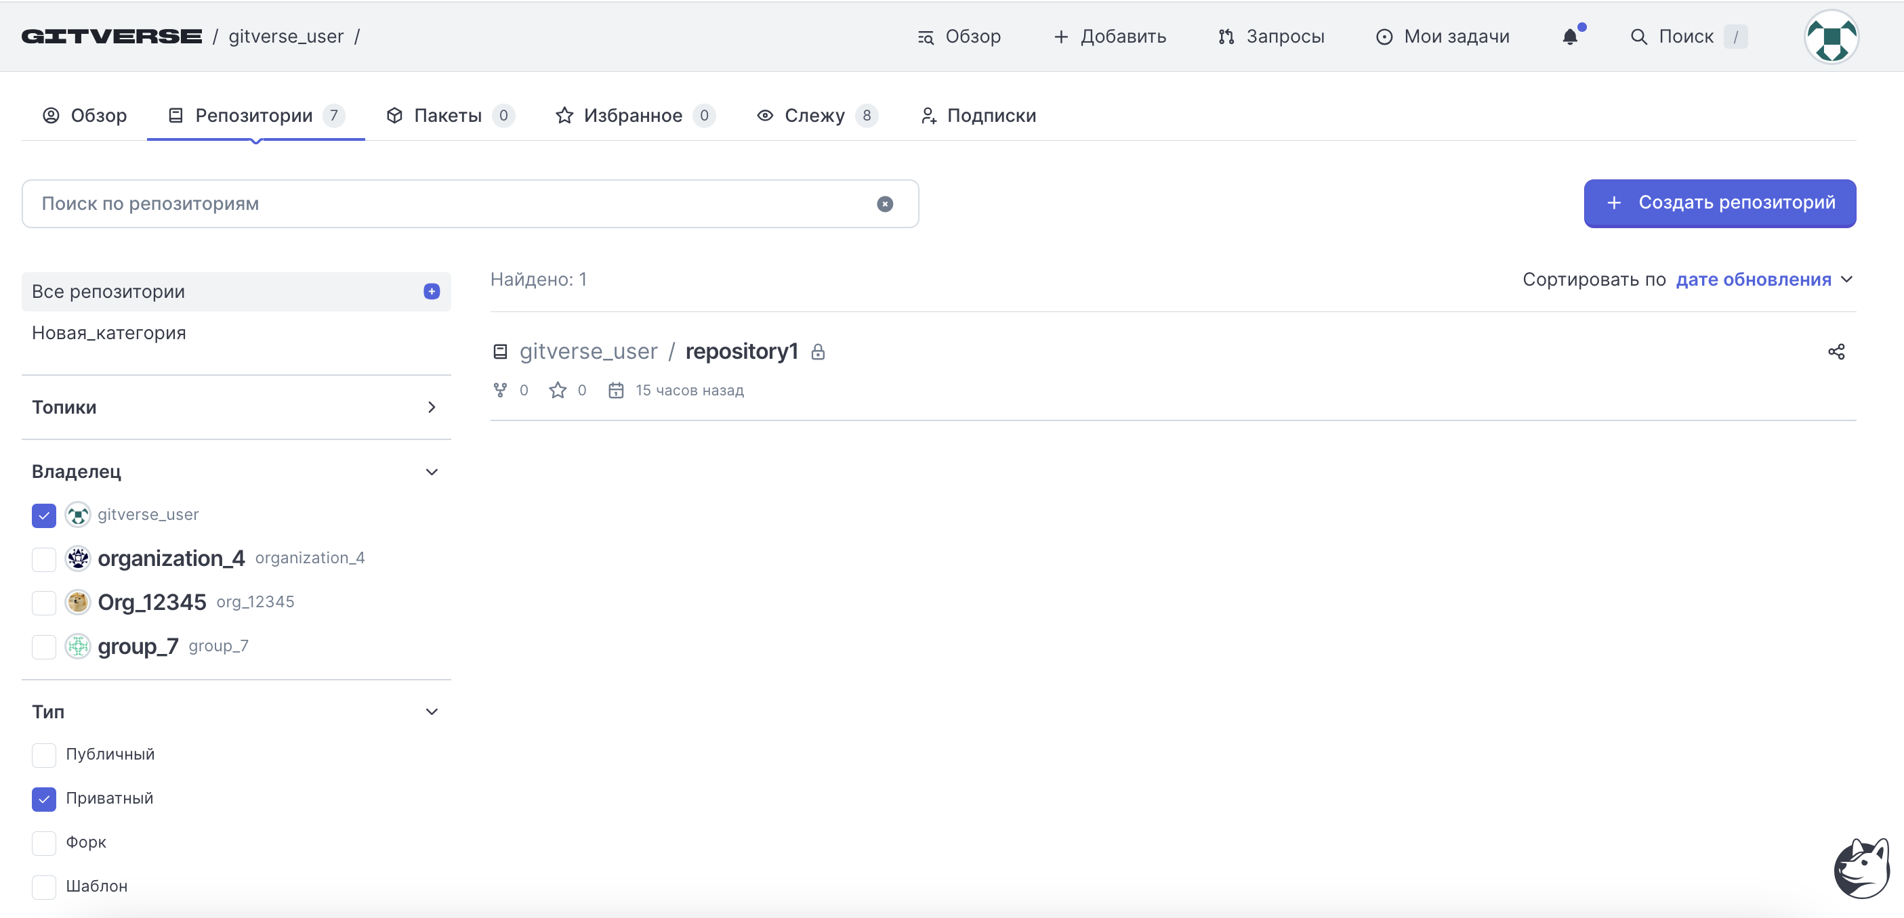The height and width of the screenshot is (918, 1904).
Task: Open the Слежу tab
Action: [816, 115]
